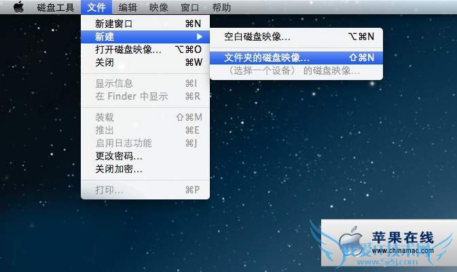The width and height of the screenshot is (457, 272).
Task: Close the open 文件 menu
Action: tap(96, 7)
